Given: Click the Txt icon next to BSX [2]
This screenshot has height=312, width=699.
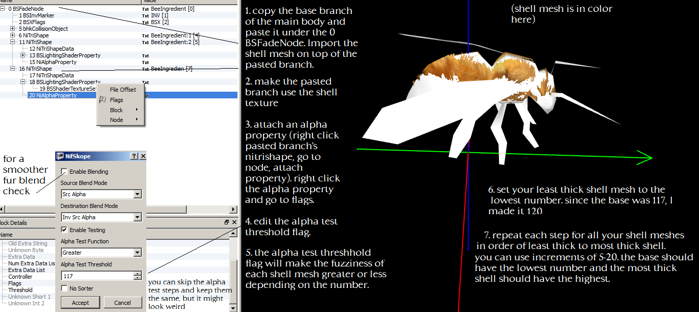Looking at the screenshot, I should click(145, 23).
